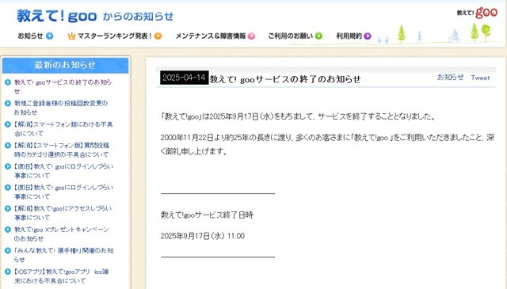The height and width of the screenshot is (289, 507).
Task: Click the crown icon before マスターランキング
Action: tap(71, 36)
